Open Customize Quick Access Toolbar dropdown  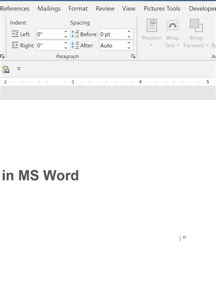point(19,69)
